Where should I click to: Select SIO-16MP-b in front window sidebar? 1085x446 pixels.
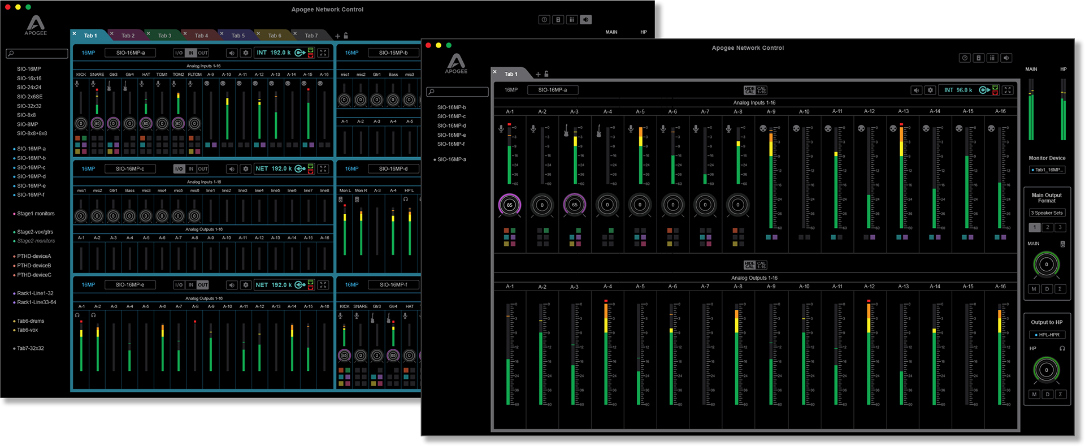click(x=452, y=107)
